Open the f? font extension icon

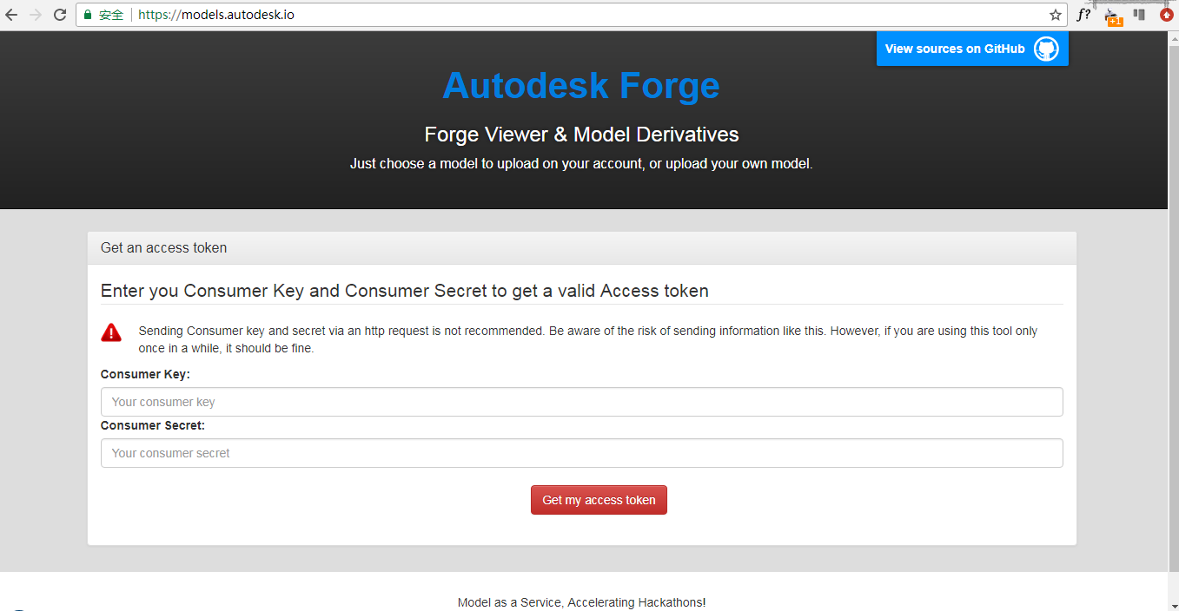tap(1083, 15)
